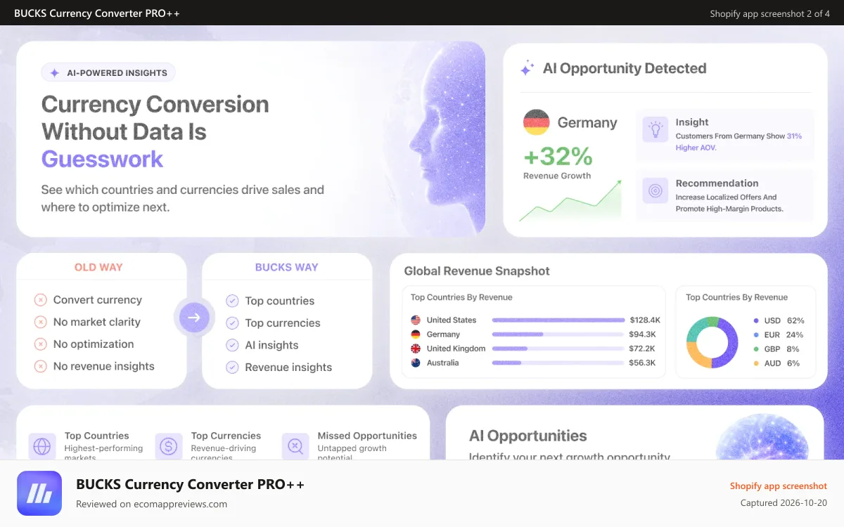844x527 pixels.
Task: Click the sparkle icon beside AI Opportunity Detected
Action: point(527,68)
